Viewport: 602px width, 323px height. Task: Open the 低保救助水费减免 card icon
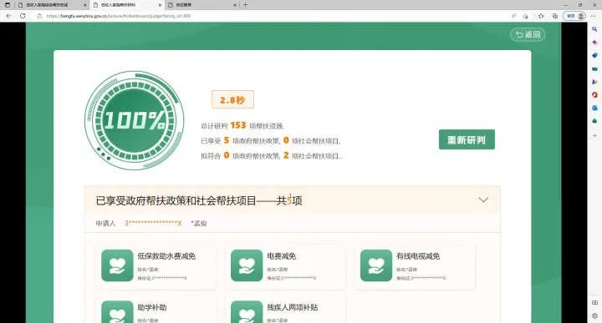(117, 265)
